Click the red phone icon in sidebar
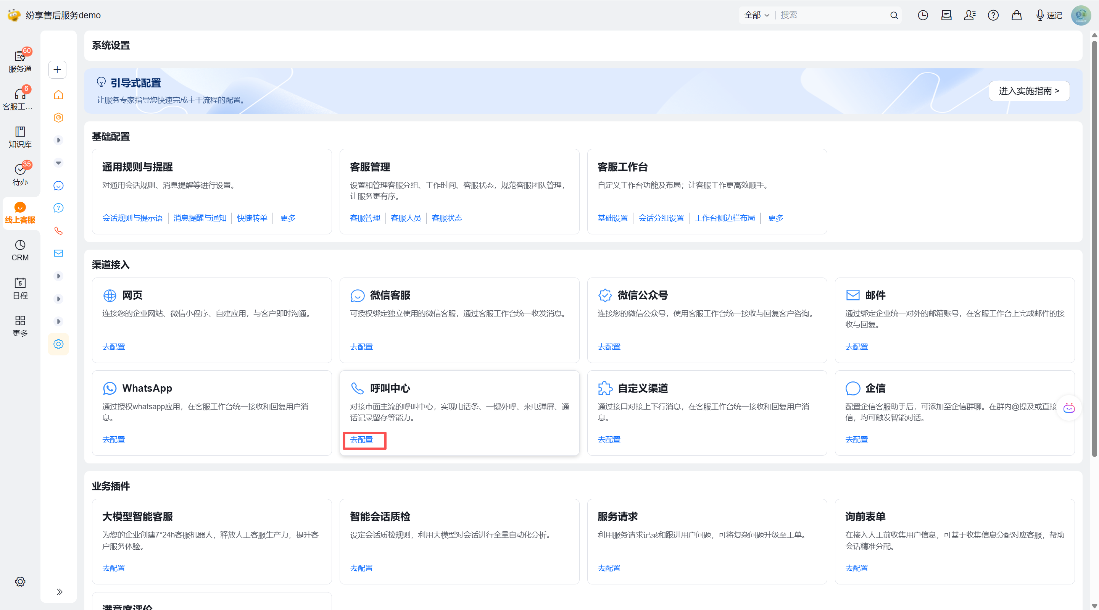 click(58, 231)
